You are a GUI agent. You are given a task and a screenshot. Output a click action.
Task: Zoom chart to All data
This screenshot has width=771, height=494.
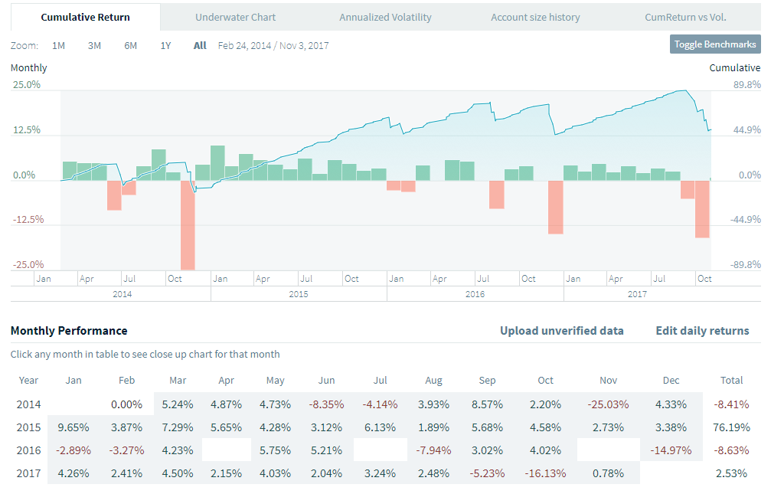[x=200, y=46]
